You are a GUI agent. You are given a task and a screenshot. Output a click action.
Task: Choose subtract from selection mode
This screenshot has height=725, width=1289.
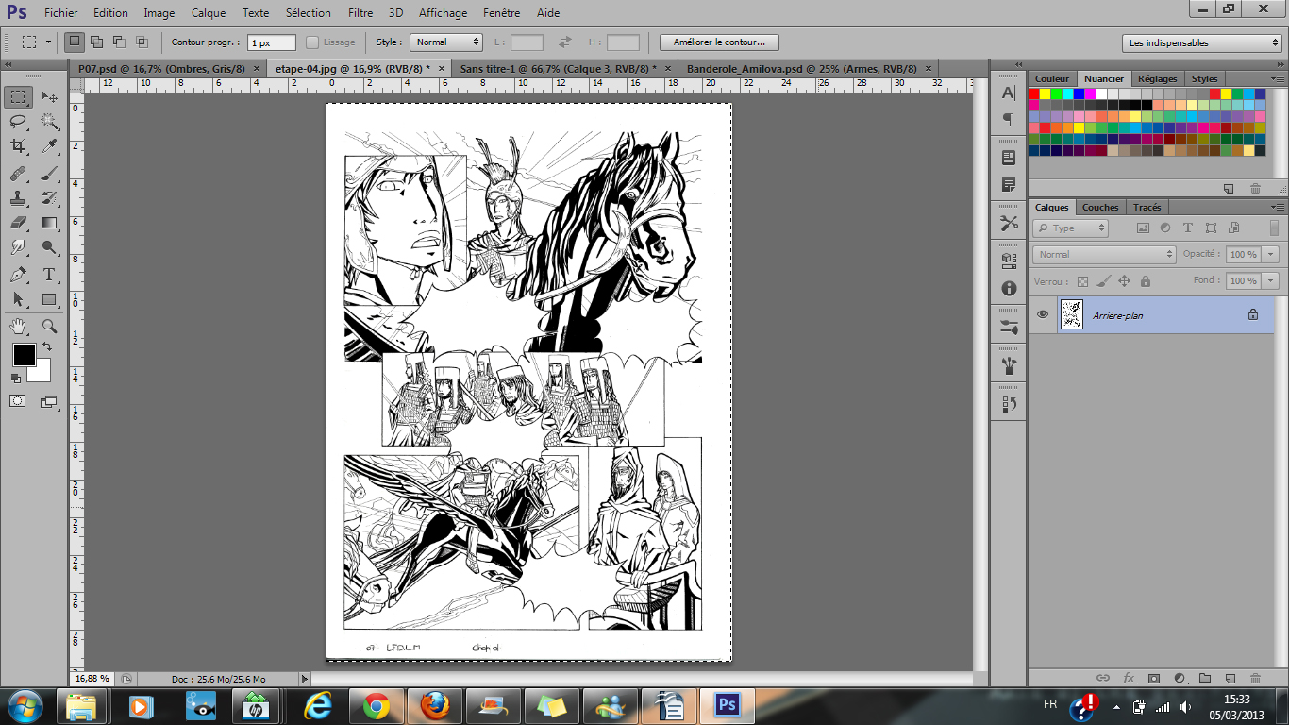[120, 42]
